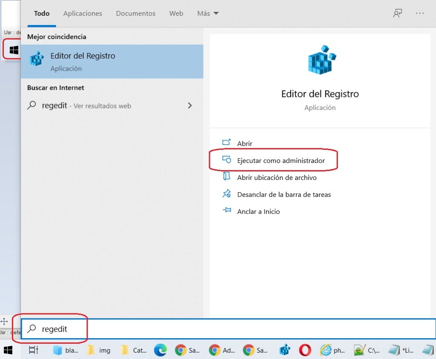Click the Windows Start button in taskbar
Viewport: 436px width, 359px height.
pyautogui.click(x=8, y=350)
